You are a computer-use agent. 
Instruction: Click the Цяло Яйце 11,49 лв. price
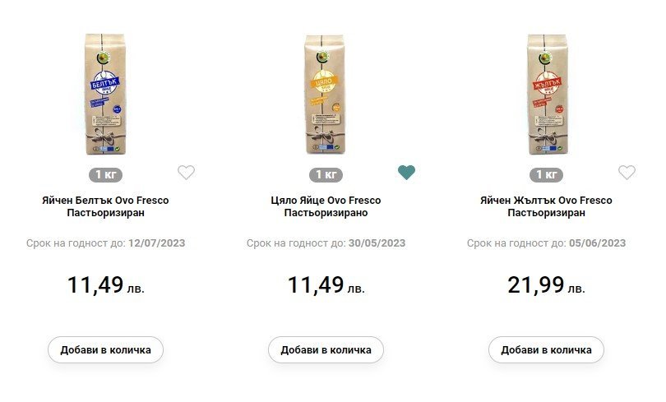tap(326, 285)
